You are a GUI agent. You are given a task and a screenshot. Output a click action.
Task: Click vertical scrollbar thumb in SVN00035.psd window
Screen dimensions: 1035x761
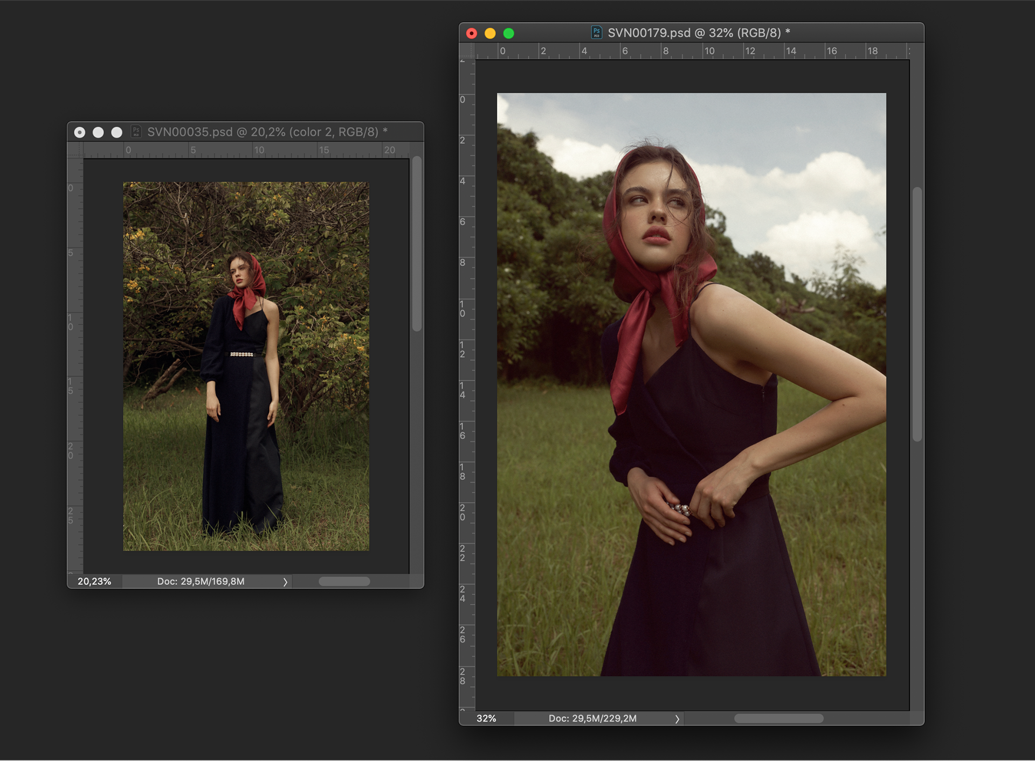click(x=417, y=243)
